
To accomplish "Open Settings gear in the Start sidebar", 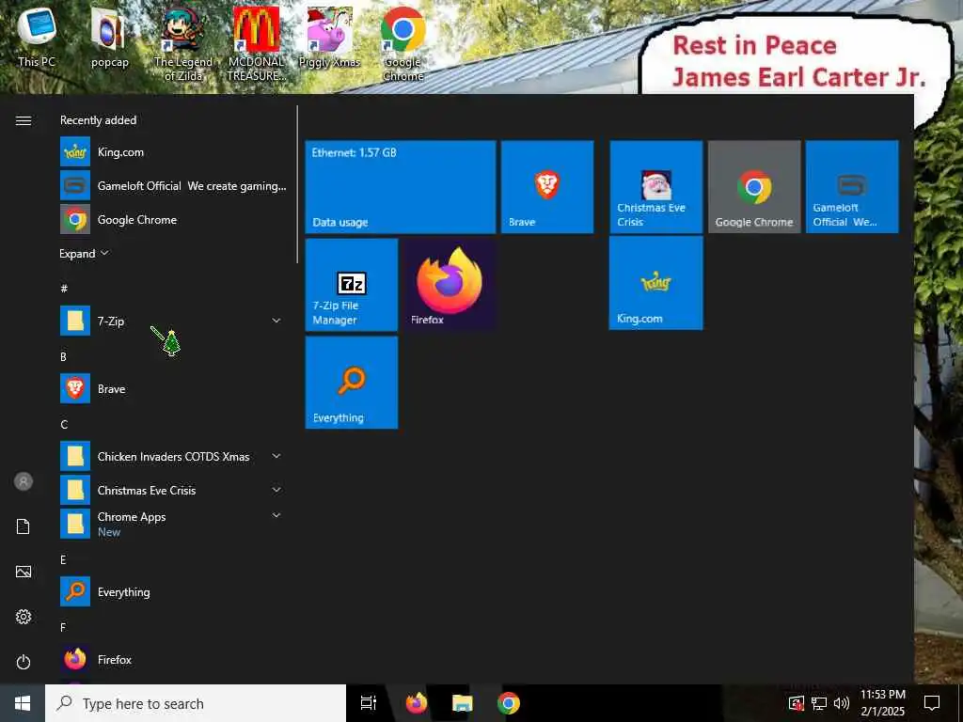I will click(24, 617).
